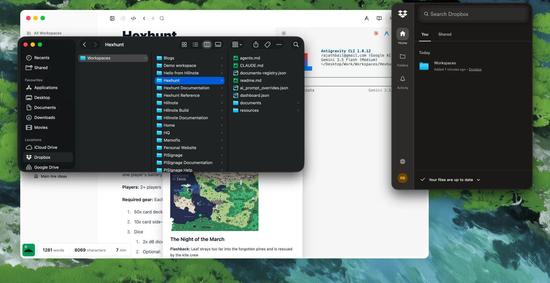Viewport: 550px width, 283px height.
Task: Open Dropbox Home panel
Action: point(403,37)
